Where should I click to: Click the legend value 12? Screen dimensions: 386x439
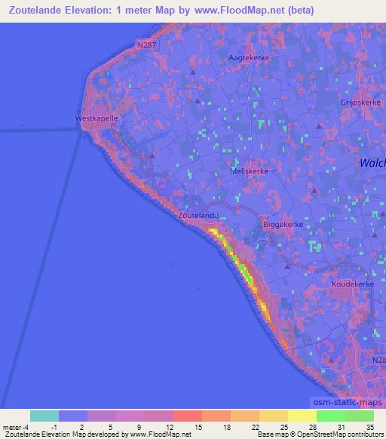click(x=170, y=428)
